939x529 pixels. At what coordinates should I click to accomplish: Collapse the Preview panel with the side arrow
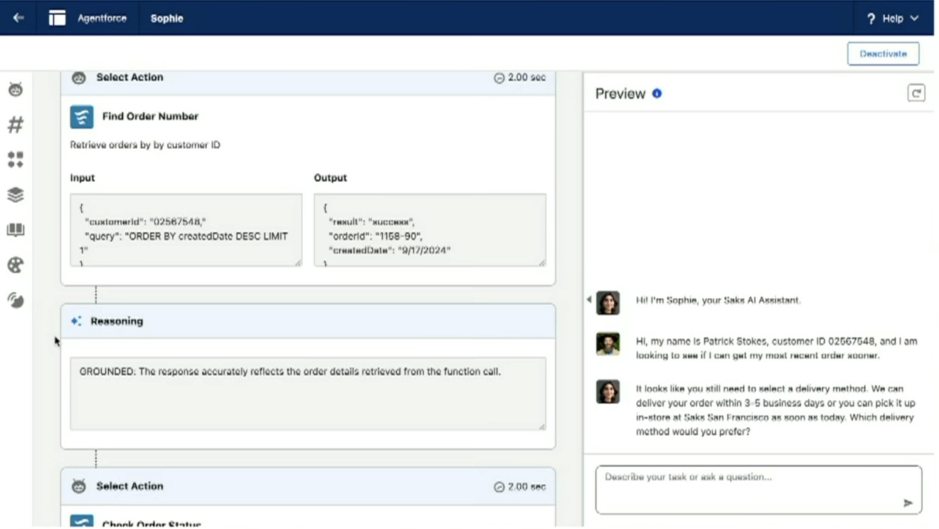pyautogui.click(x=589, y=300)
